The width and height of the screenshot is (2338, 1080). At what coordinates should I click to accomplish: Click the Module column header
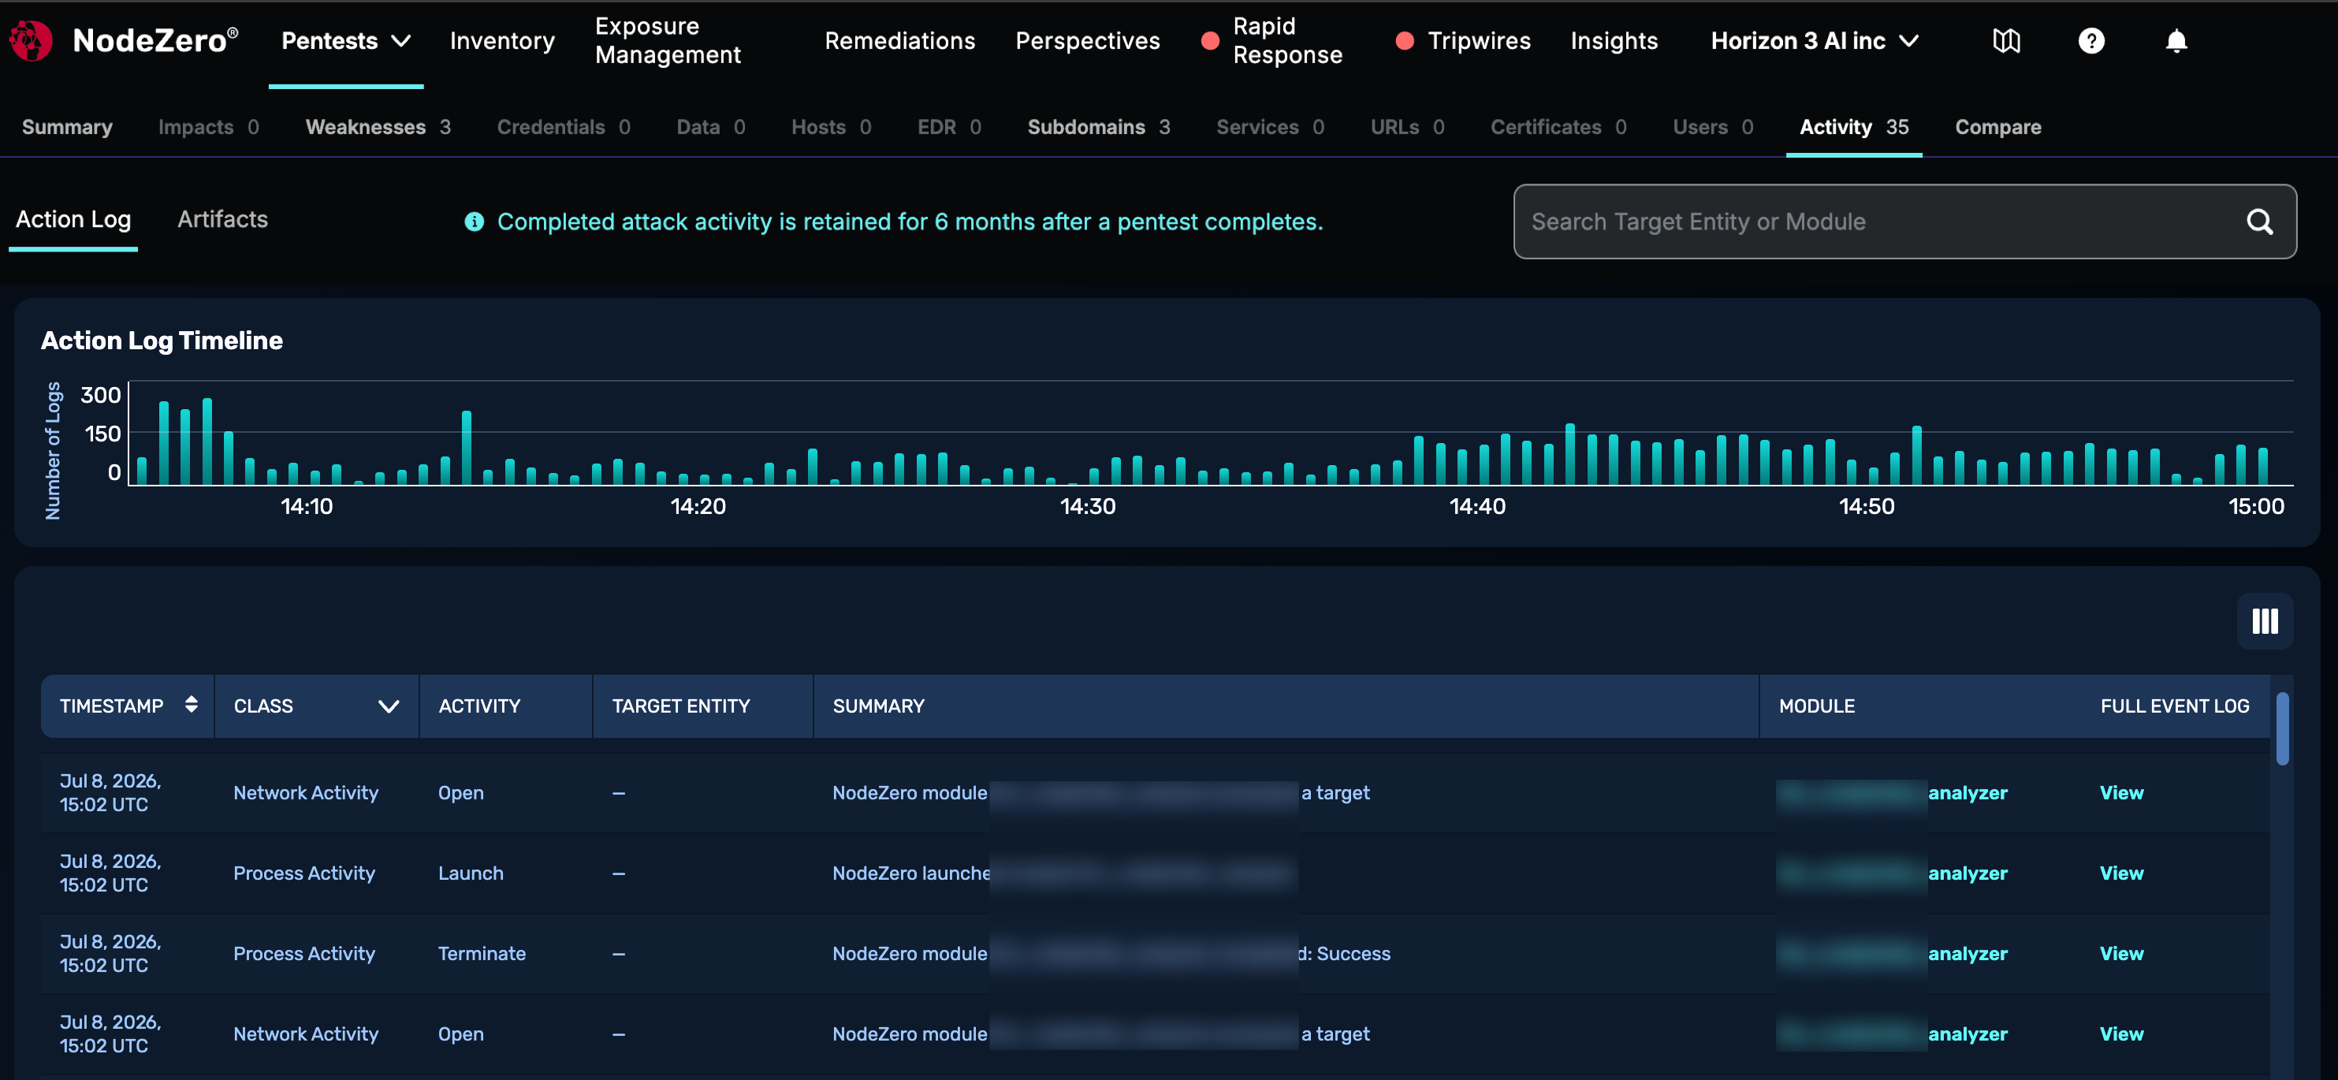click(1816, 706)
